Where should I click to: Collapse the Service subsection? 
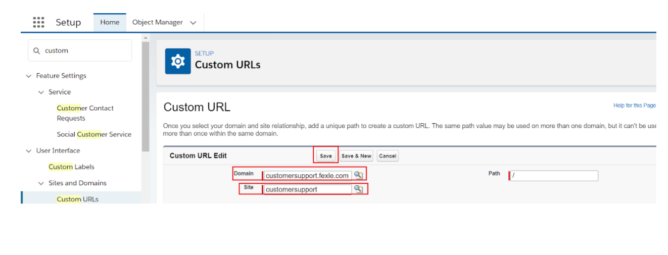[41, 92]
